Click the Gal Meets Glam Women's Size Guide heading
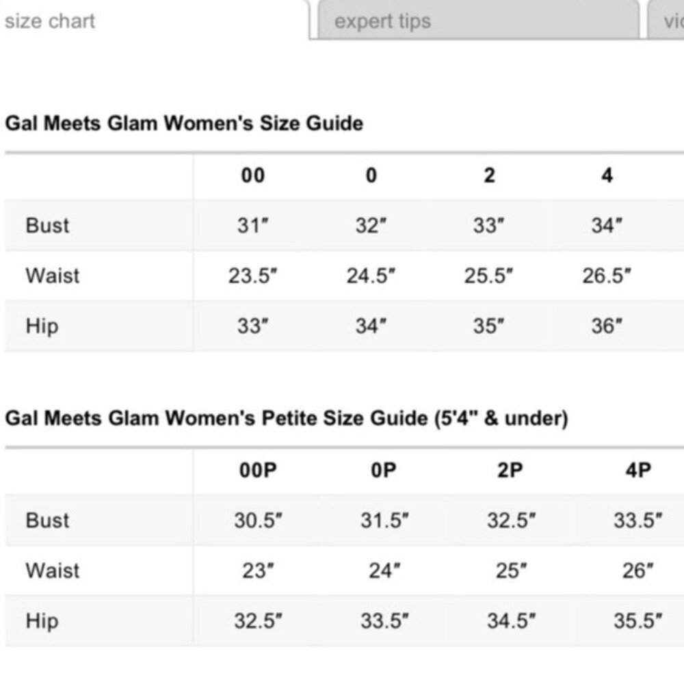The height and width of the screenshot is (684, 684). [184, 124]
